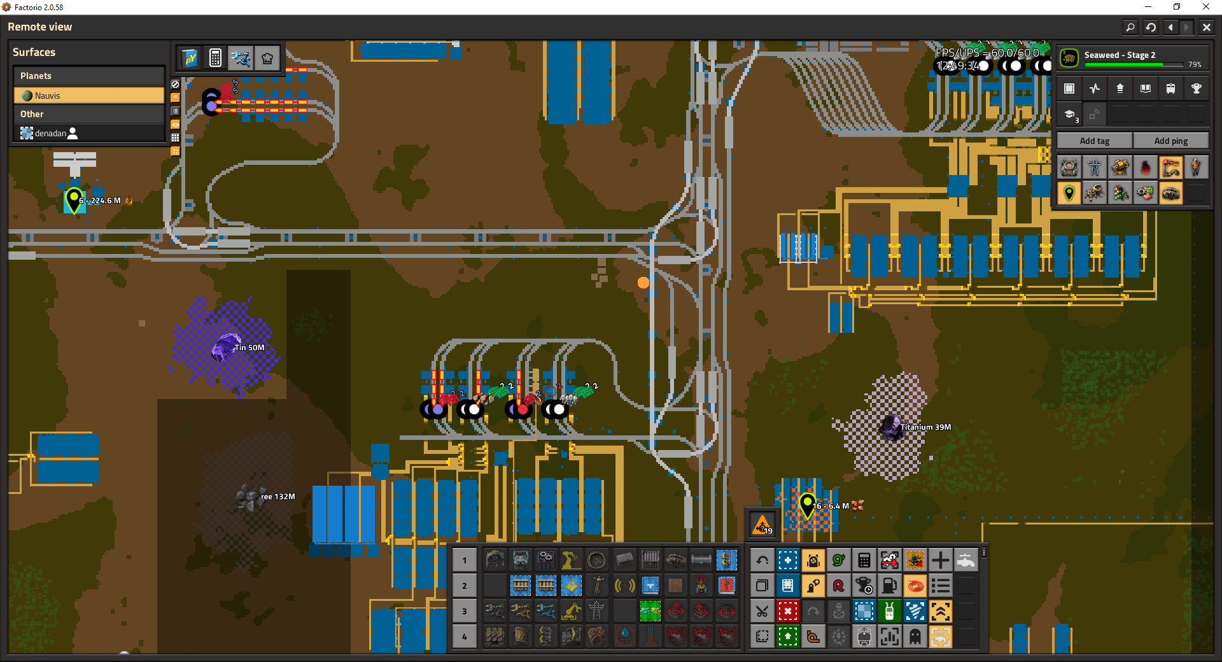The height and width of the screenshot is (662, 1222).
Task: Click the 6 - 224.6 M map marker
Action: (74, 201)
